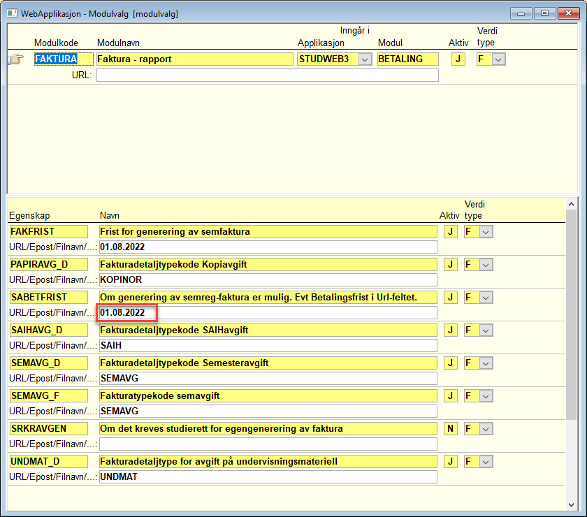
Task: Click the FAKFRIST Egenskap field
Action: point(49,232)
